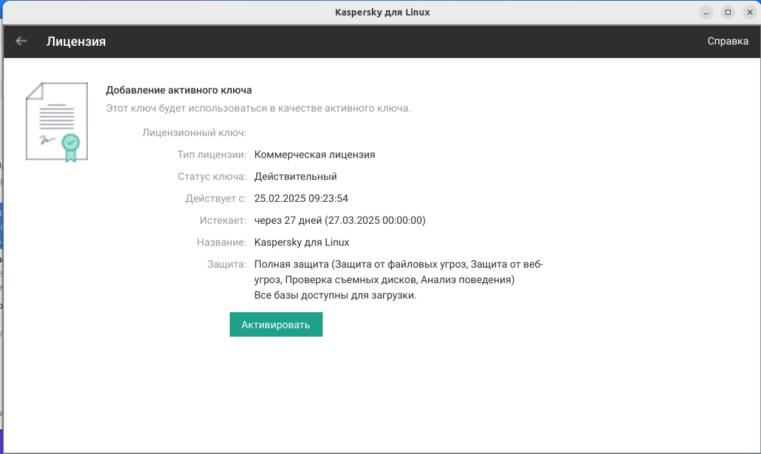Click the Лицензия page title

point(76,41)
